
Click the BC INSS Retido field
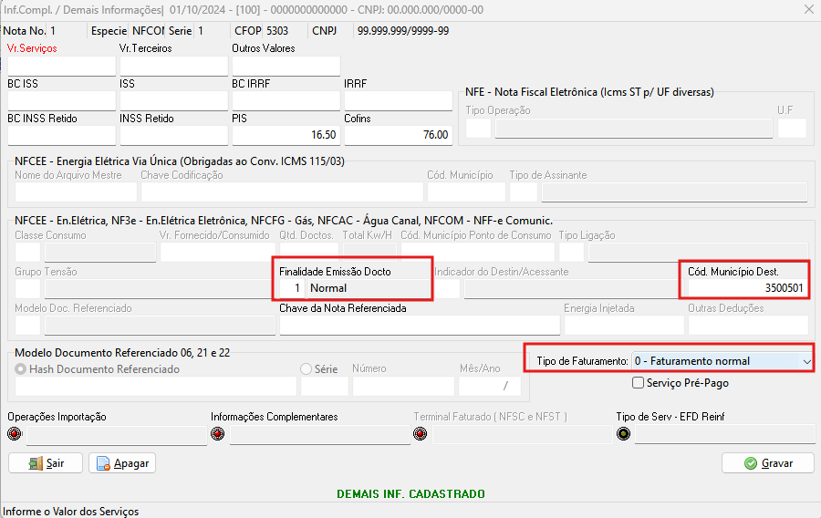coord(62,136)
